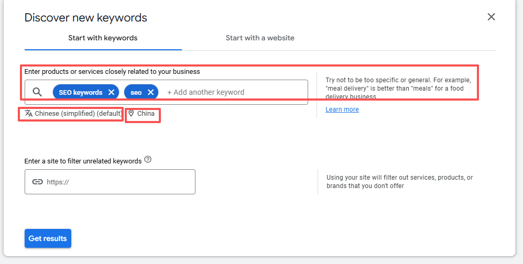
Task: Change the China location targeting
Action: pyautogui.click(x=146, y=114)
